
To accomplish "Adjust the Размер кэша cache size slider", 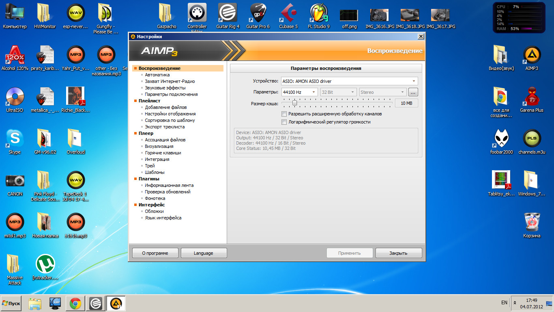I will click(295, 103).
